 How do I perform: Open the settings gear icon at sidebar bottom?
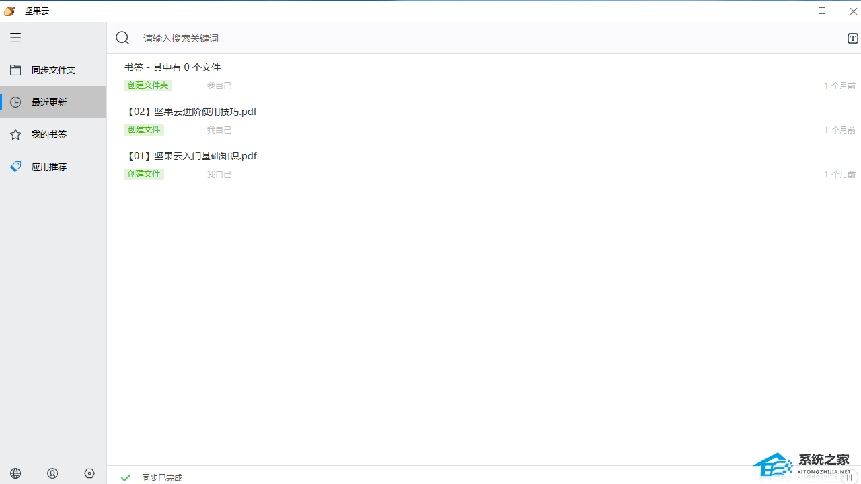coord(89,473)
